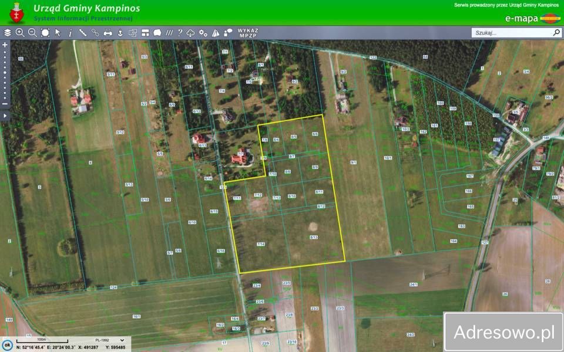The height and width of the screenshot is (352, 564).
Task: Select the zoom out magnifier tool
Action: click(32, 33)
